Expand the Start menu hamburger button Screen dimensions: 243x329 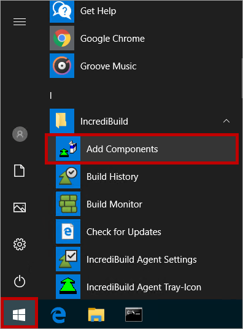20,22
